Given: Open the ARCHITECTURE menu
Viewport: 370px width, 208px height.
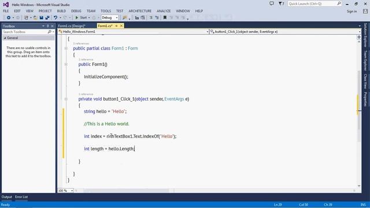Looking at the screenshot, I should click(140, 11).
